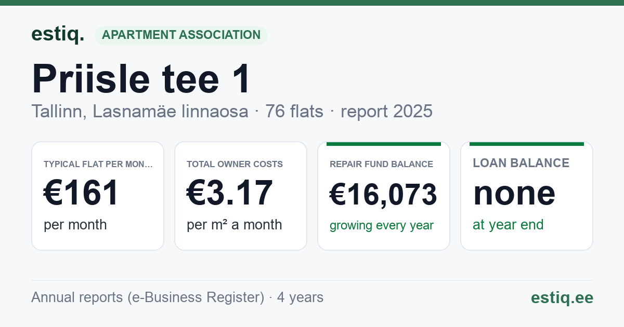The width and height of the screenshot is (624, 327).
Task: Click the estiq. logo
Action: click(58, 34)
